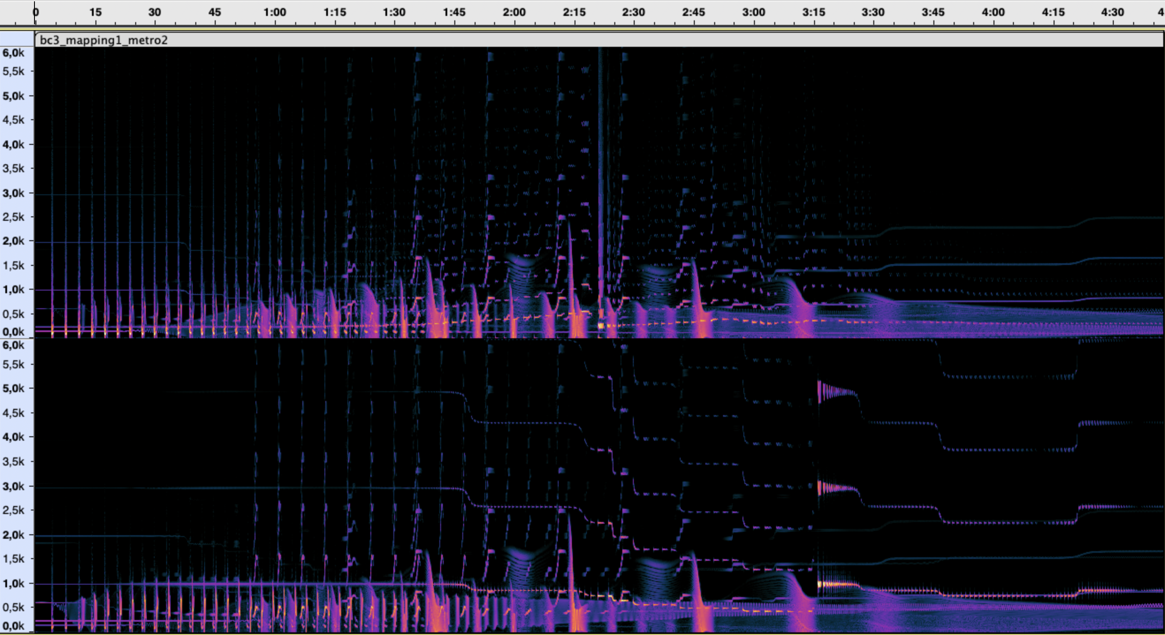Click 4:30 on the timeline ruler
This screenshot has width=1165, height=635.
click(1112, 12)
